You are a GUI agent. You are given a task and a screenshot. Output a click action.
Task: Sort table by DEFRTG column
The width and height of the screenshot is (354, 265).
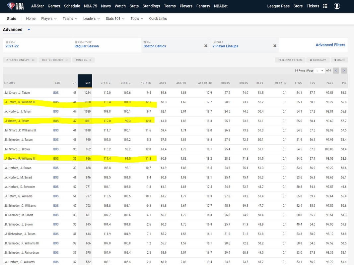(125, 83)
